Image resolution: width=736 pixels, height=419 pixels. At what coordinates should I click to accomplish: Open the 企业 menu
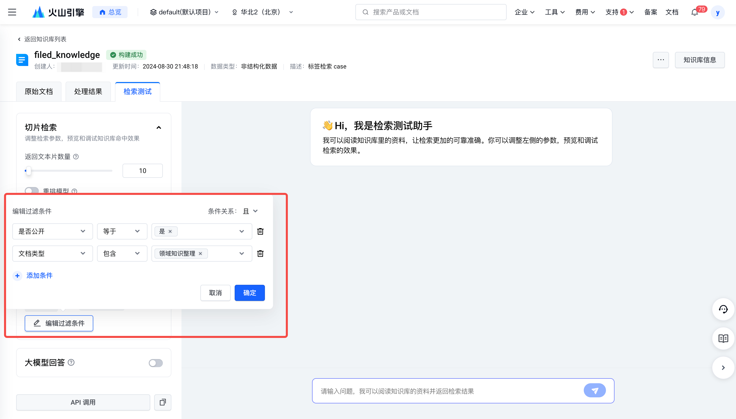(525, 12)
